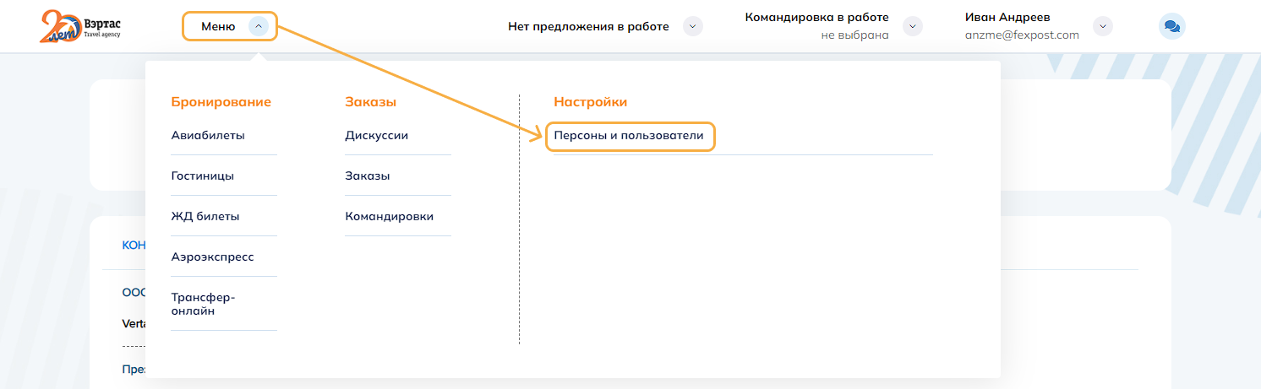The image size is (1261, 389).
Task: Select Гостиницы in the menu
Action: click(x=203, y=176)
